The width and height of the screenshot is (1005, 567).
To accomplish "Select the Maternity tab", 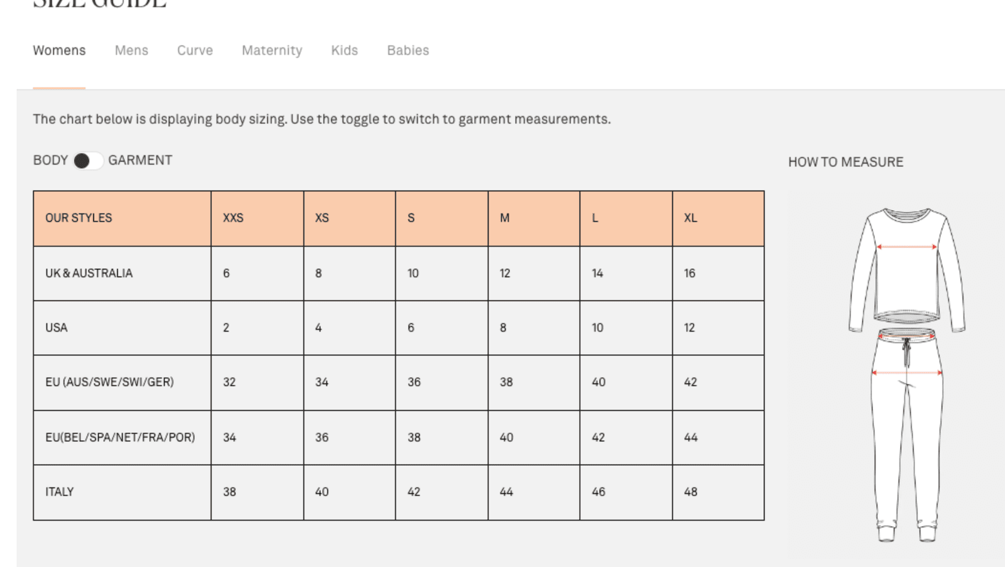I will click(272, 50).
